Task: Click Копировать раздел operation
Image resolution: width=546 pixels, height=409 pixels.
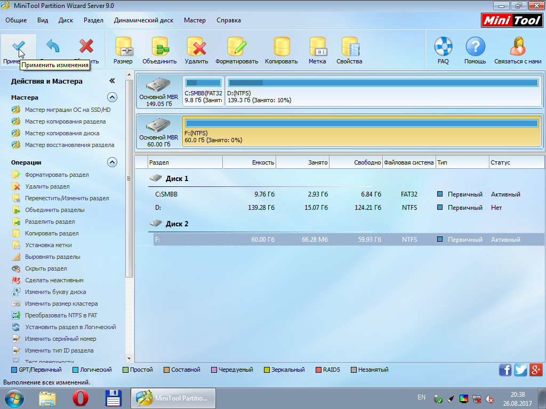Action: (45, 233)
